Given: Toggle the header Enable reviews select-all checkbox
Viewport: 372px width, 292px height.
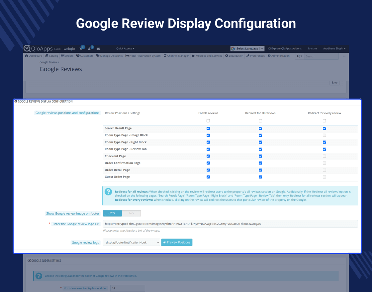Looking at the screenshot, I should (x=208, y=121).
